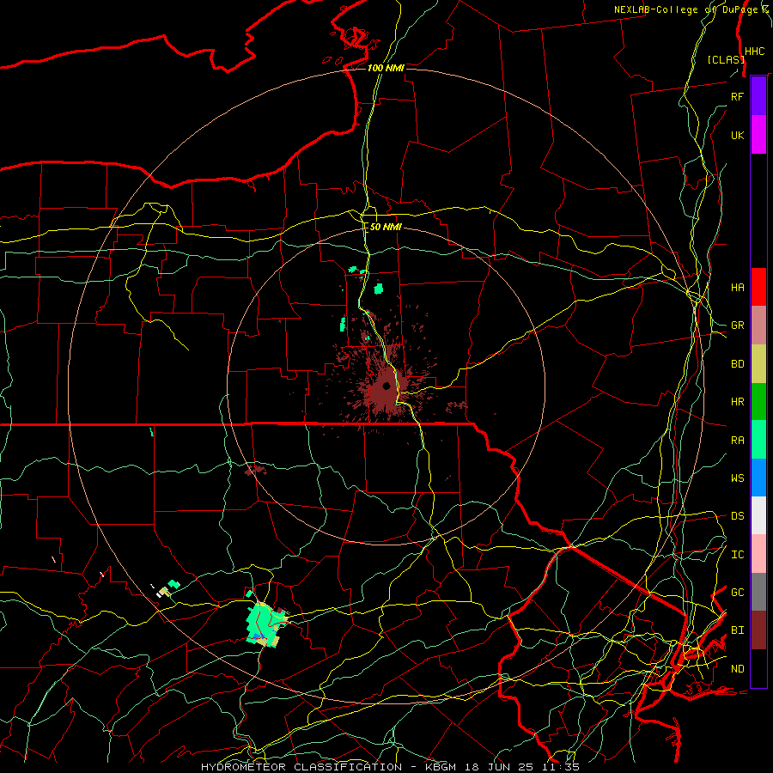Screen dimensions: 773x773
Task: Click the DS white legend swatch
Action: [x=758, y=515]
